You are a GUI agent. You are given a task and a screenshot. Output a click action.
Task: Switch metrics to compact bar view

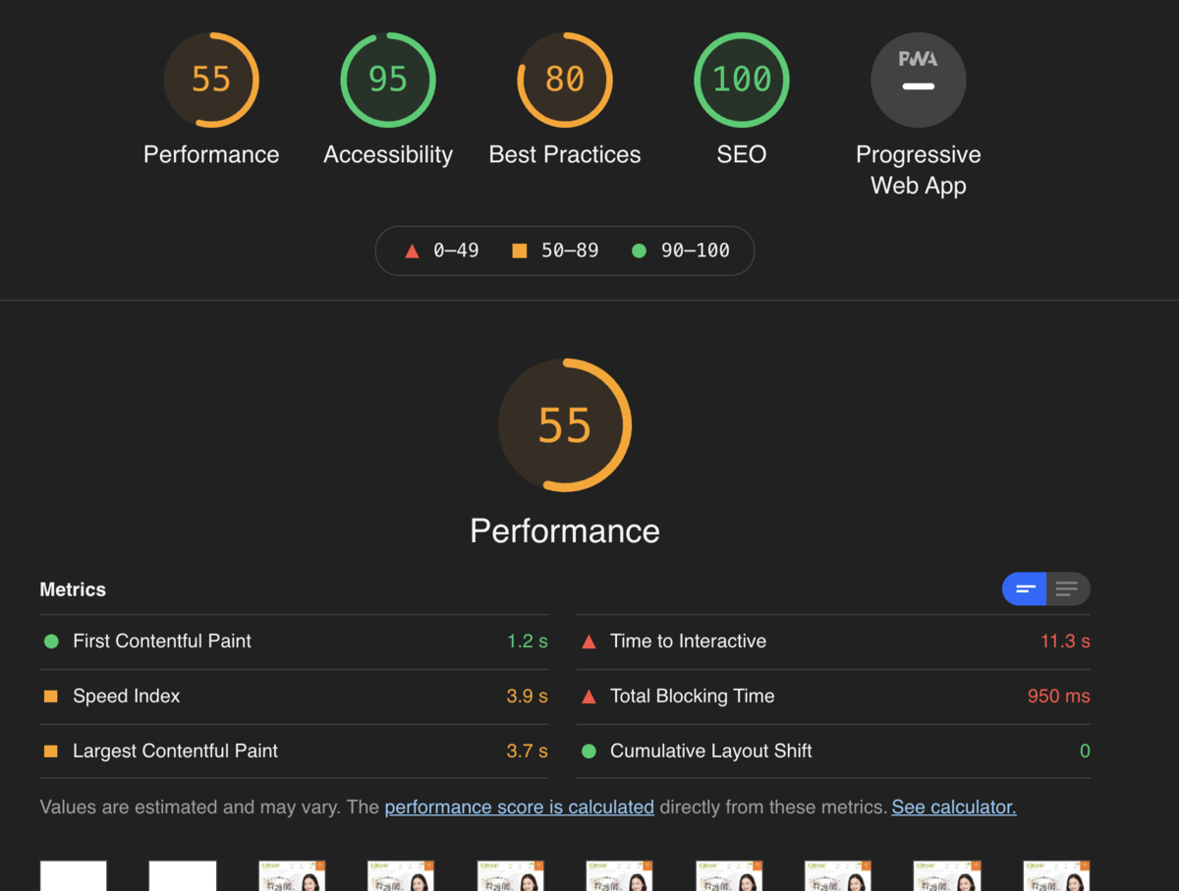coord(1025,589)
